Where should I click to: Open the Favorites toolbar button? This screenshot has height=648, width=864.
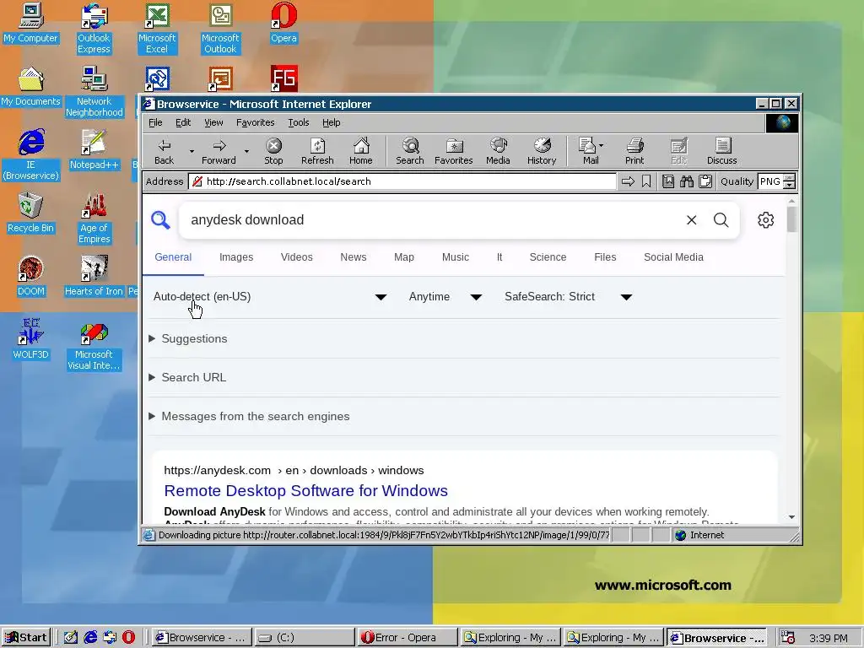tap(453, 151)
